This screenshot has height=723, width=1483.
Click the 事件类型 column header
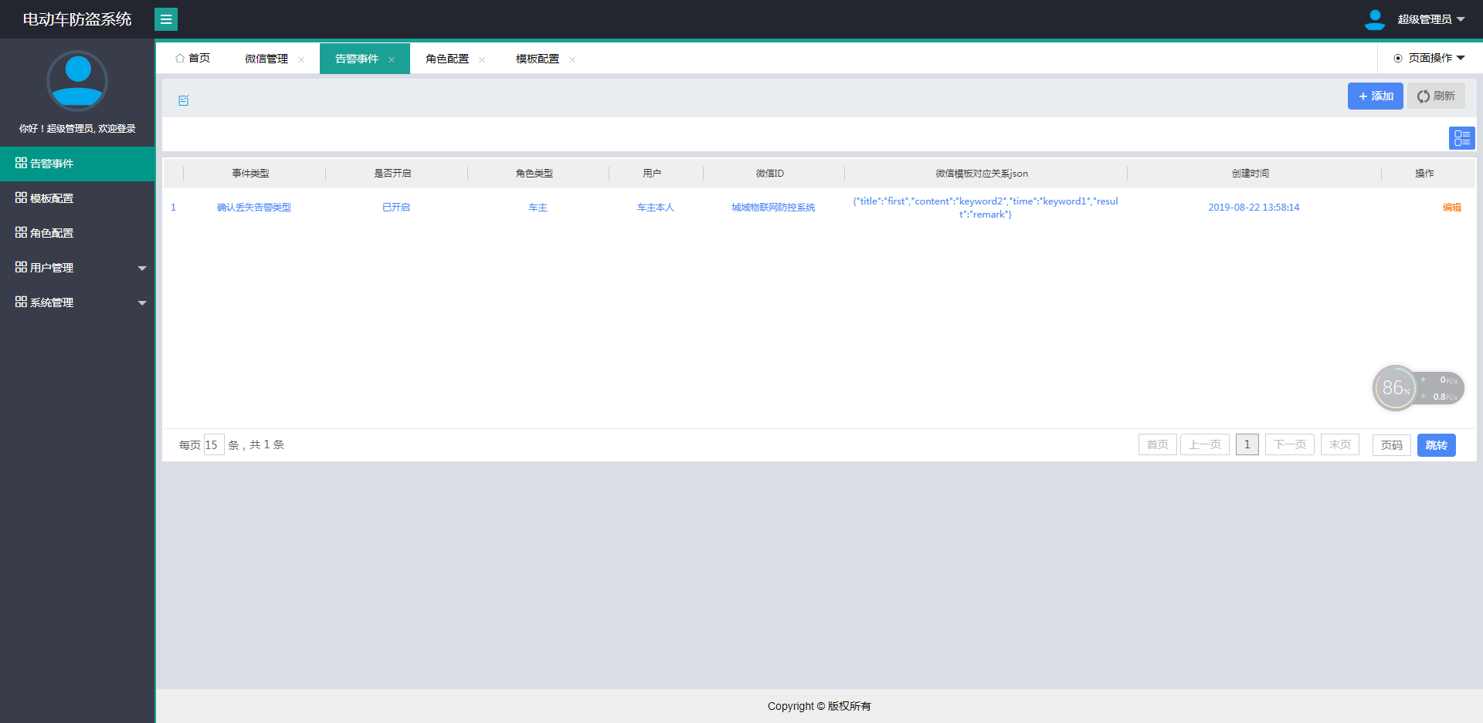point(251,174)
